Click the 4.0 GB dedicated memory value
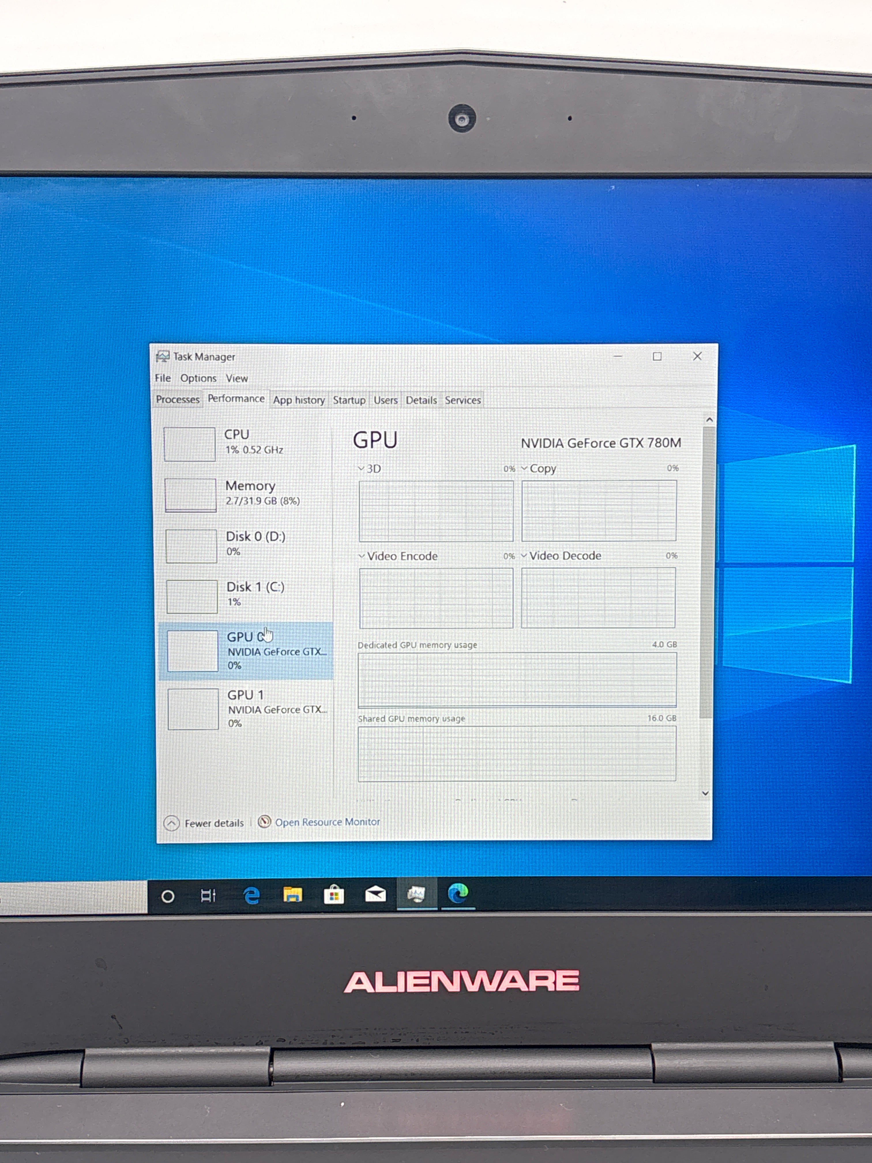The width and height of the screenshot is (872, 1163). point(664,644)
